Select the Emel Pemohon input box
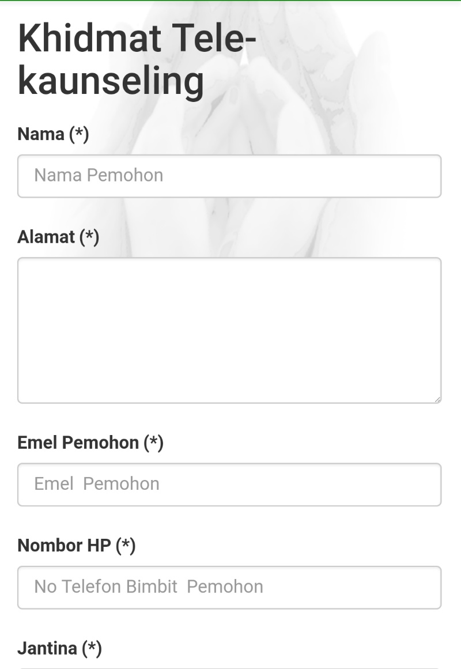Image resolution: width=461 pixels, height=669 pixels. click(229, 484)
